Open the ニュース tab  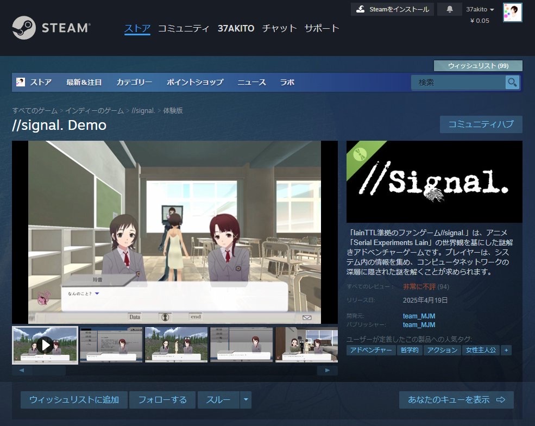(x=251, y=82)
